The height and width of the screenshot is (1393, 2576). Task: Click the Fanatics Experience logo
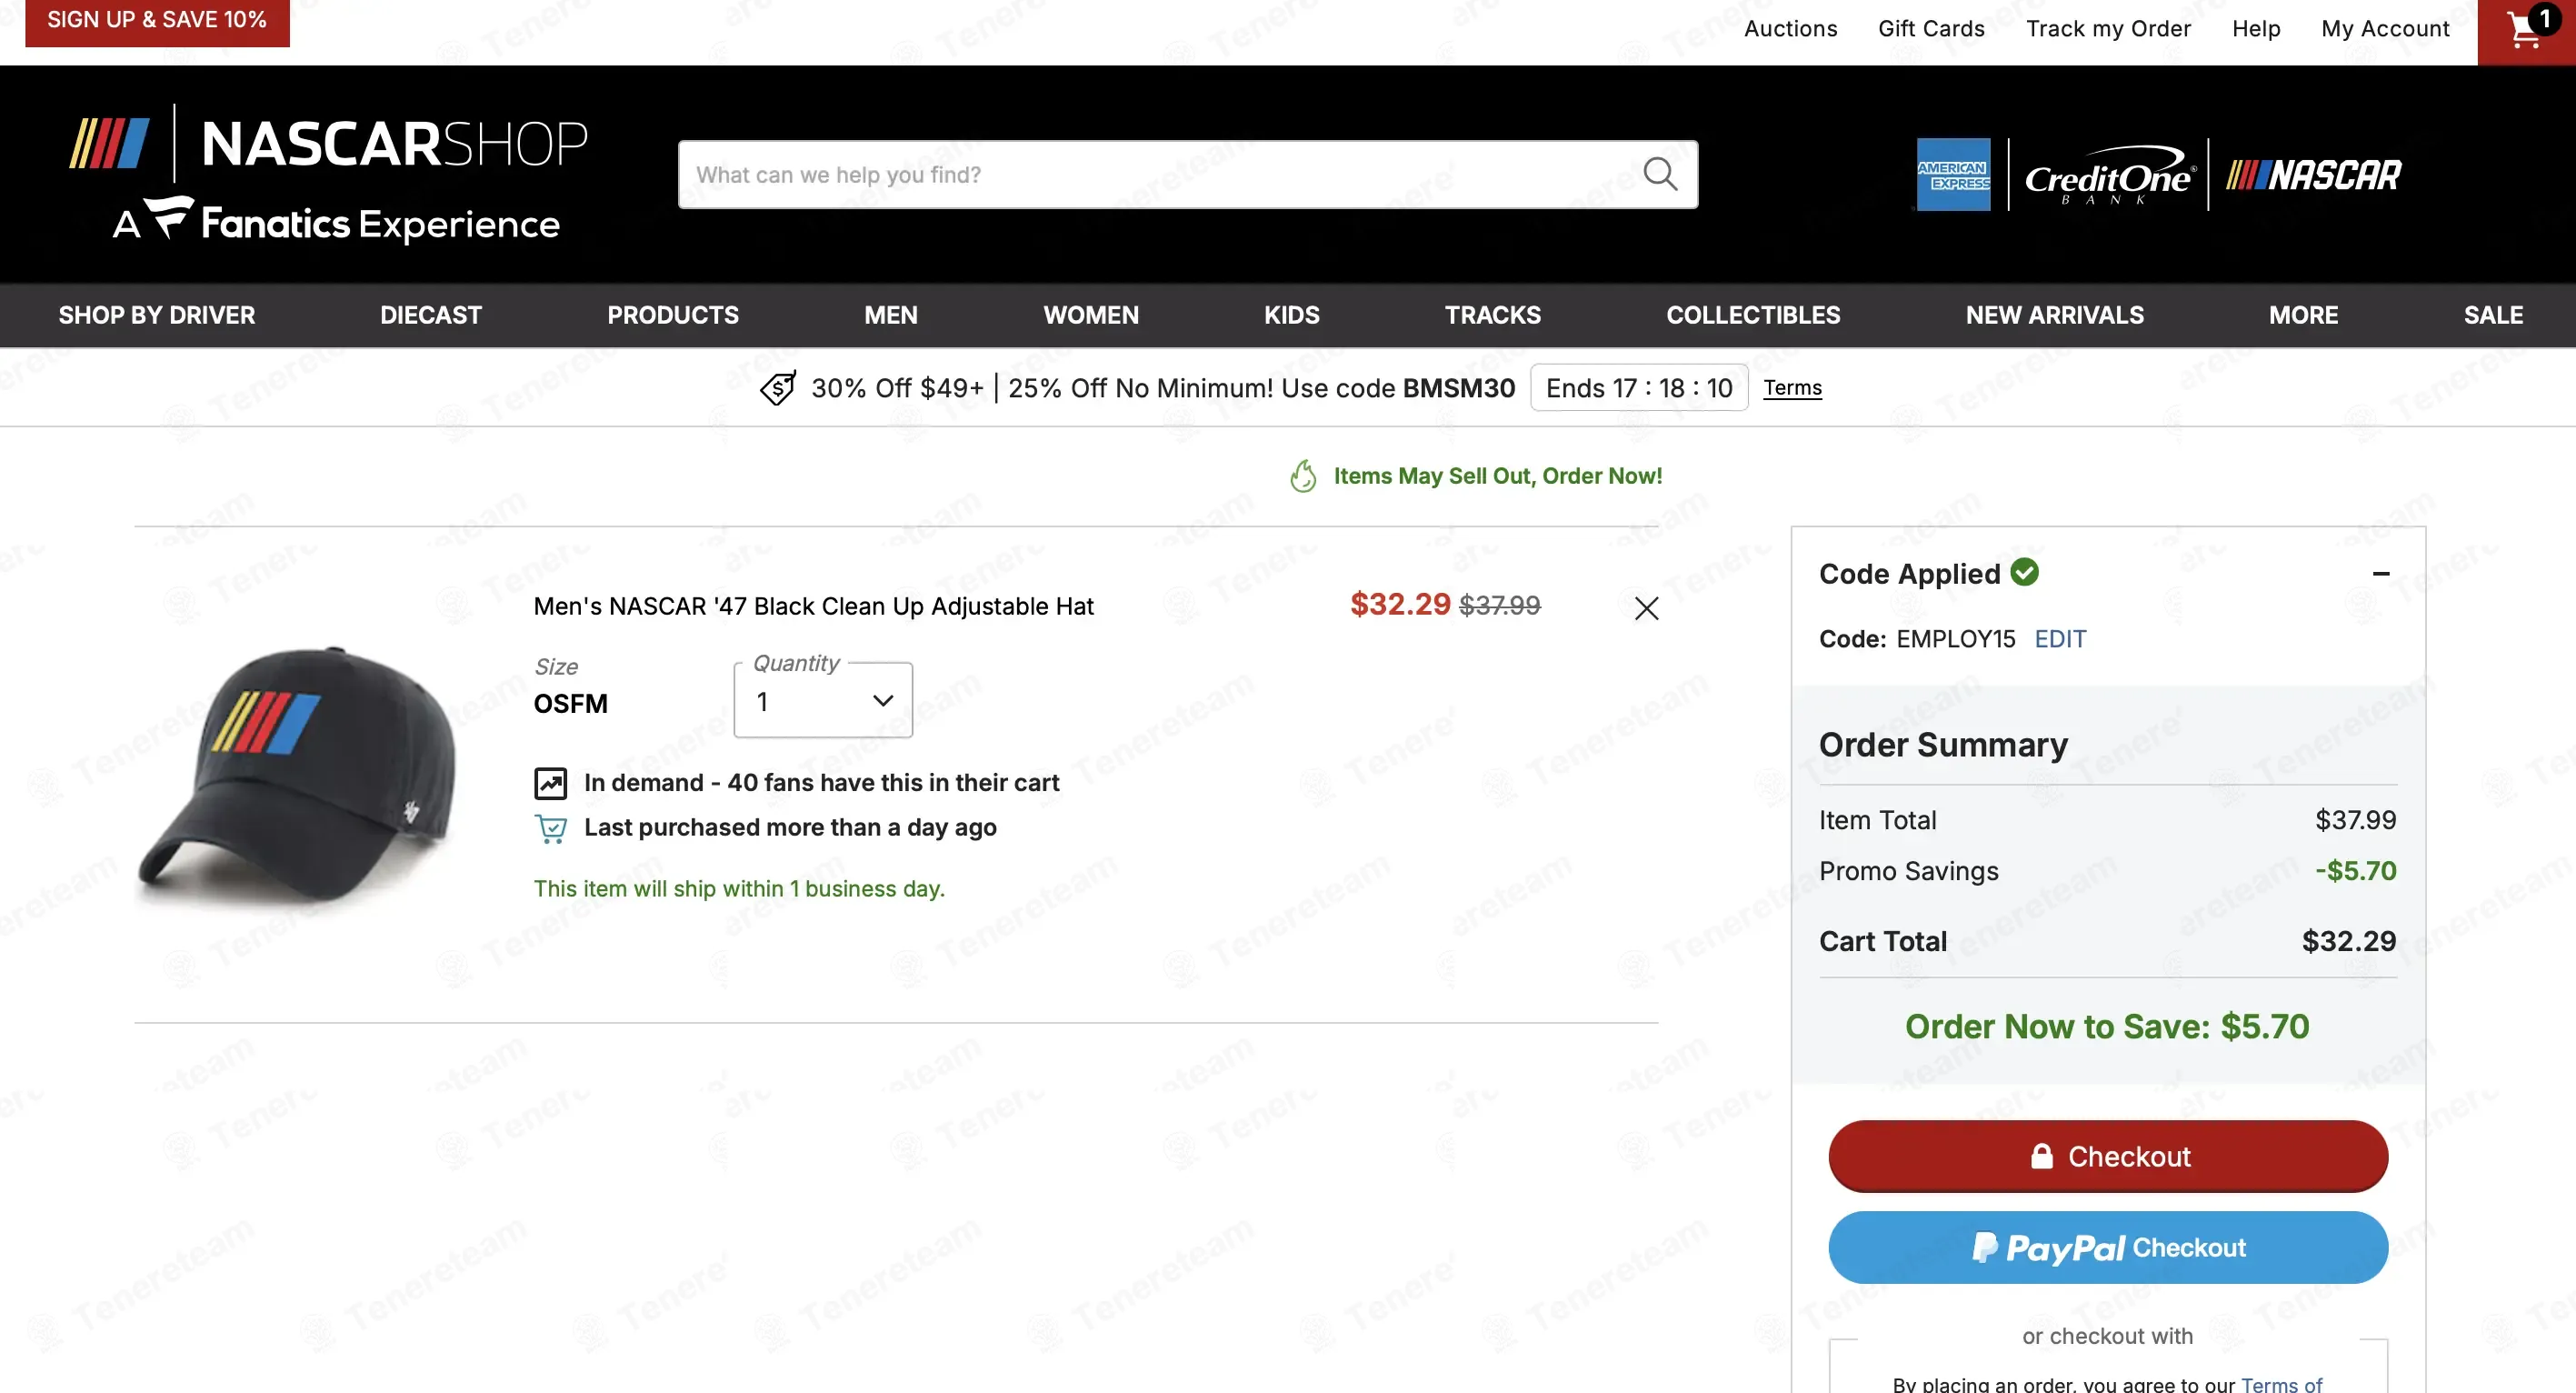click(337, 220)
